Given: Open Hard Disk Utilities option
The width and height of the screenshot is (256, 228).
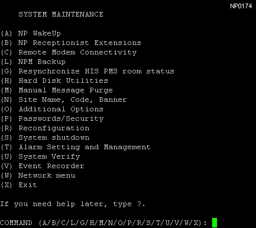Looking at the screenshot, I should click(x=54, y=81).
